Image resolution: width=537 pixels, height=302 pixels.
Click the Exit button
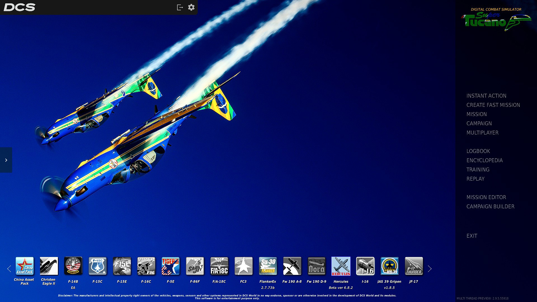point(472,236)
